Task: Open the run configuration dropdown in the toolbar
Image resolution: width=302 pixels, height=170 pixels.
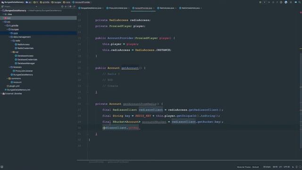Action: click(x=264, y=2)
